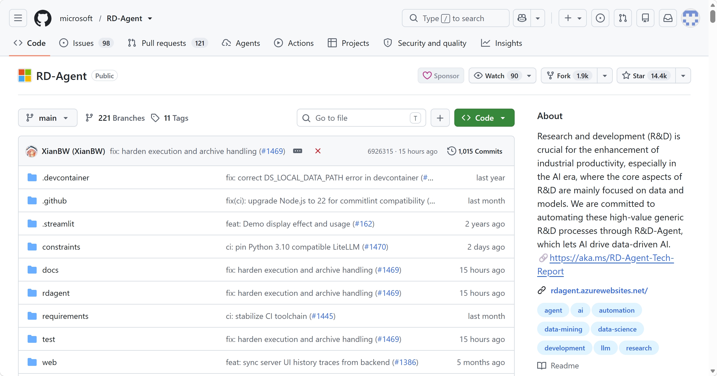View failed check status red X

[x=318, y=151]
